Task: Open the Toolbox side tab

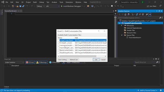Action: 2,12
